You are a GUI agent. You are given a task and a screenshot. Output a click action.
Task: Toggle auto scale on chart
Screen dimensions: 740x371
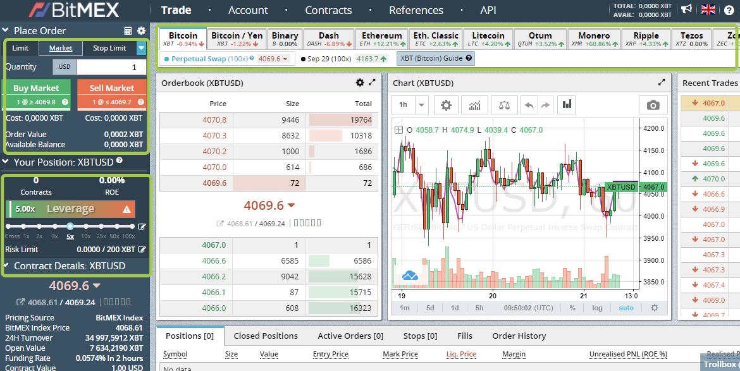click(626, 308)
